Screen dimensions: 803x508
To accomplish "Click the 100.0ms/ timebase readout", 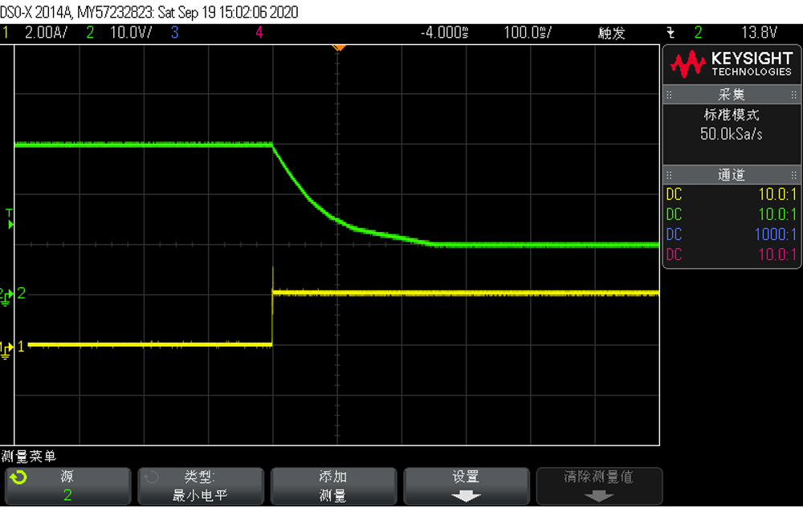I will tap(528, 33).
